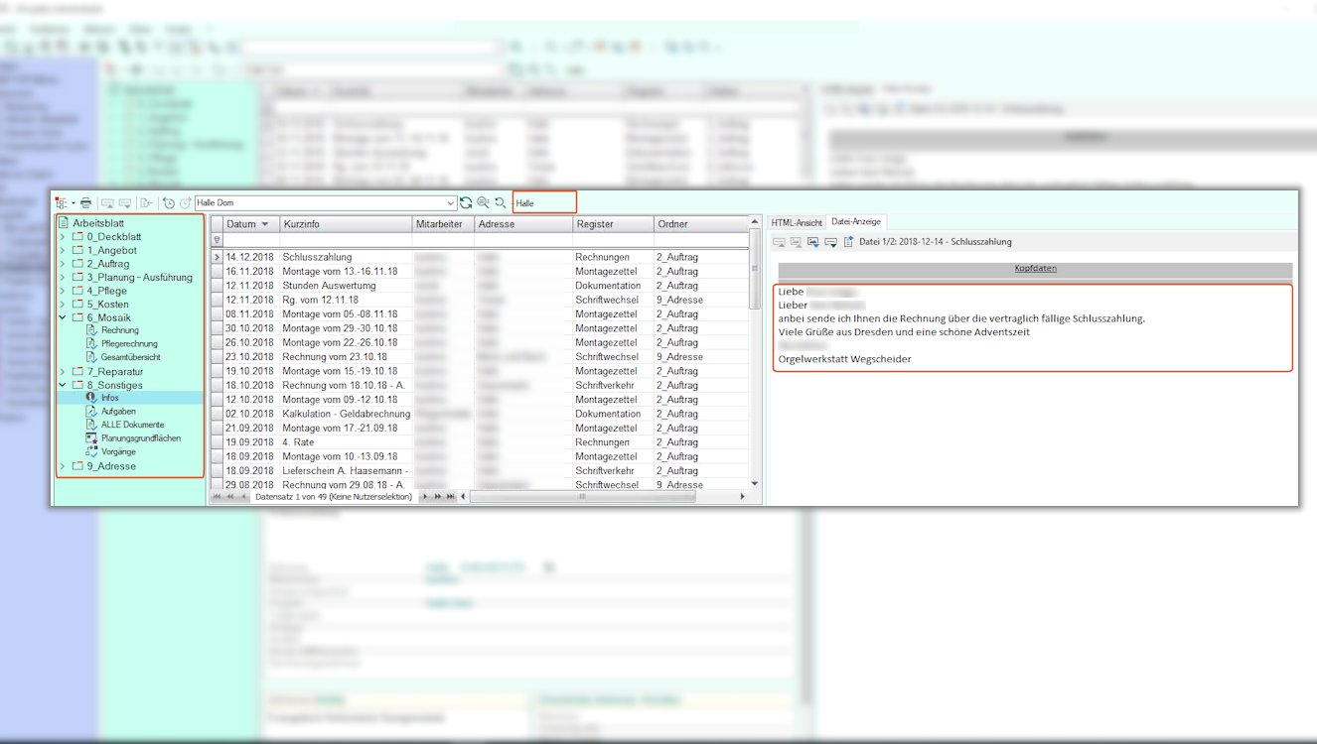Click the search magnifier icon before Halle field
Viewport: 1317px width, 744px height.
coord(501,203)
